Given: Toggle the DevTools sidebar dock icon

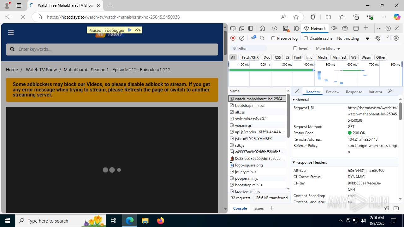Looking at the screenshot, I should point(251,28).
